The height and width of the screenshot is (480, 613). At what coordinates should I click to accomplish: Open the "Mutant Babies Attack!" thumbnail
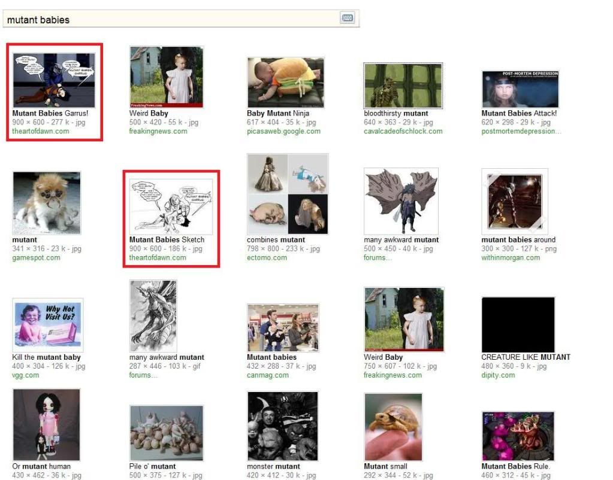tap(520, 89)
